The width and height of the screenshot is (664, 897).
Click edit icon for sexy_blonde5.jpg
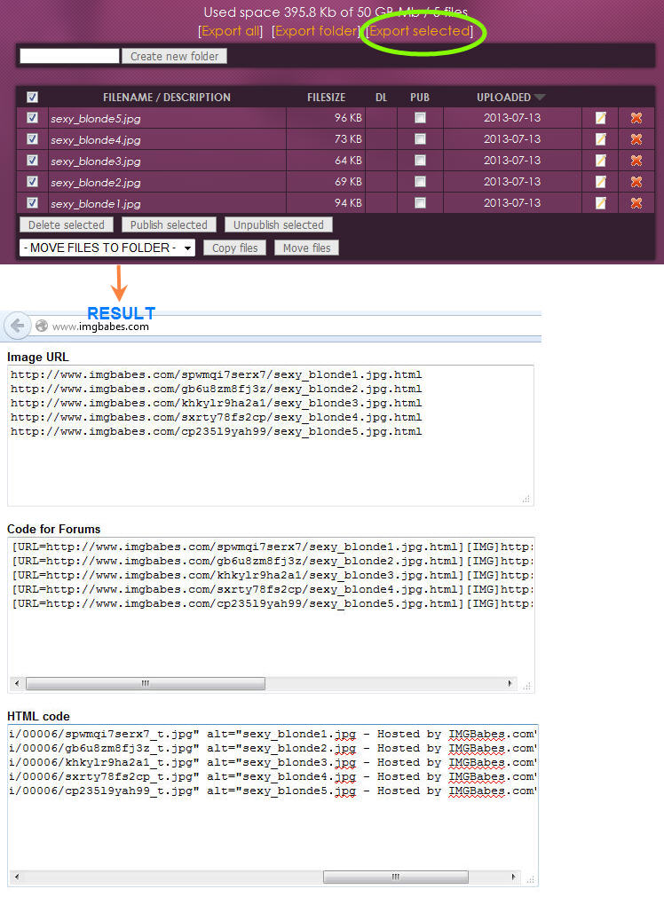click(x=601, y=118)
